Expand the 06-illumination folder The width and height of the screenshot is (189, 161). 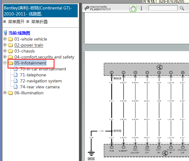(5, 93)
